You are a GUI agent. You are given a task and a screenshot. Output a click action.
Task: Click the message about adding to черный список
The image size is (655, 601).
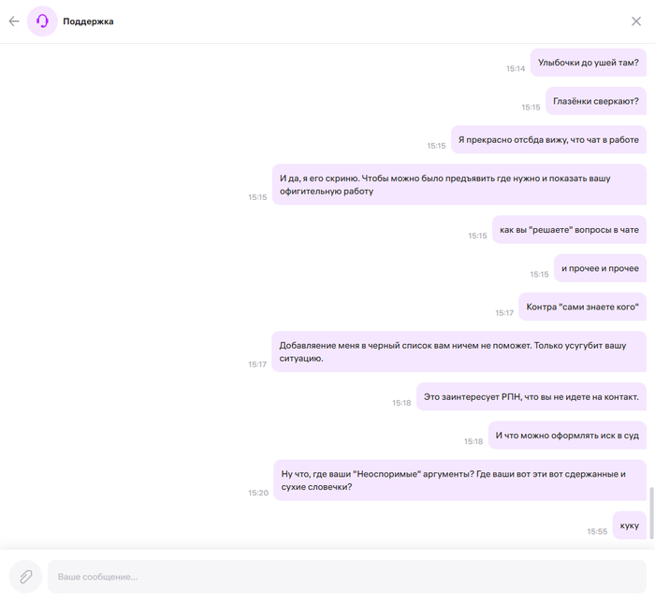pos(459,351)
